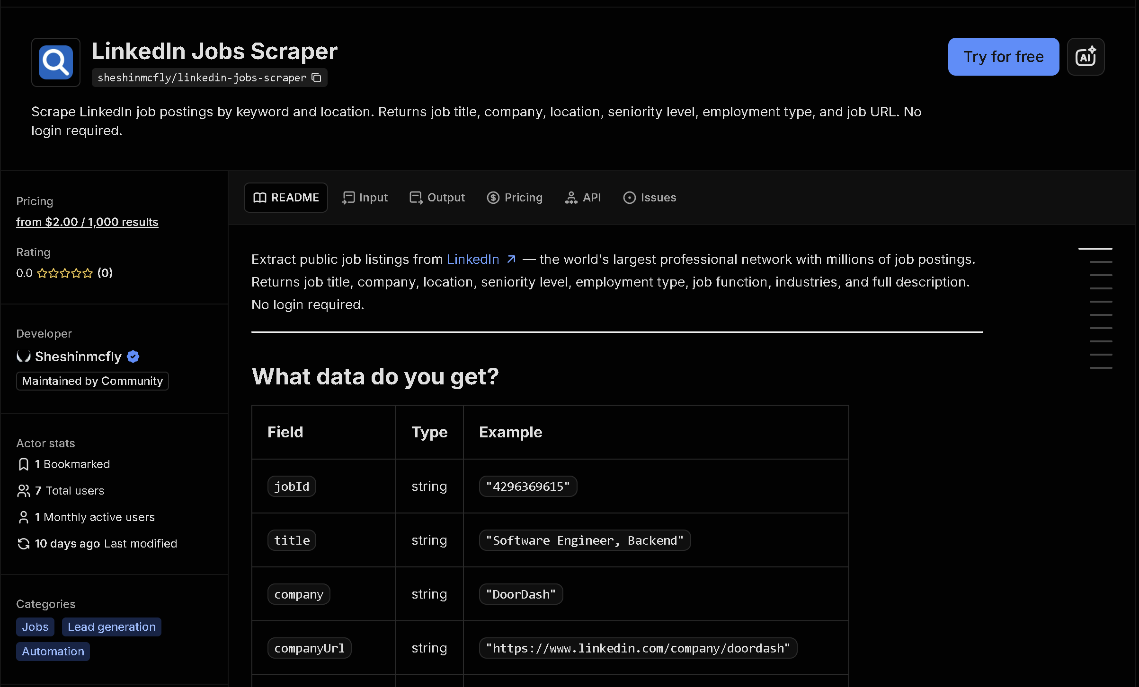The width and height of the screenshot is (1139, 687).
Task: Click the person icon beside Monthly active users
Action: tap(23, 517)
